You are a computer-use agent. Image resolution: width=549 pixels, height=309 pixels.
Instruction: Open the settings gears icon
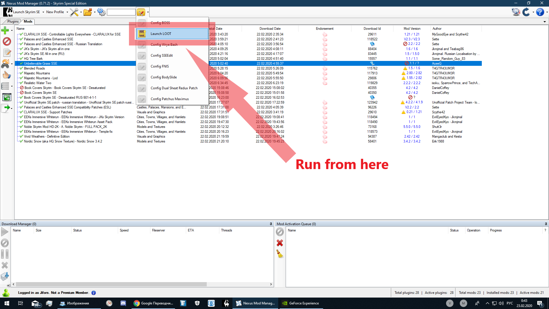coord(101,12)
